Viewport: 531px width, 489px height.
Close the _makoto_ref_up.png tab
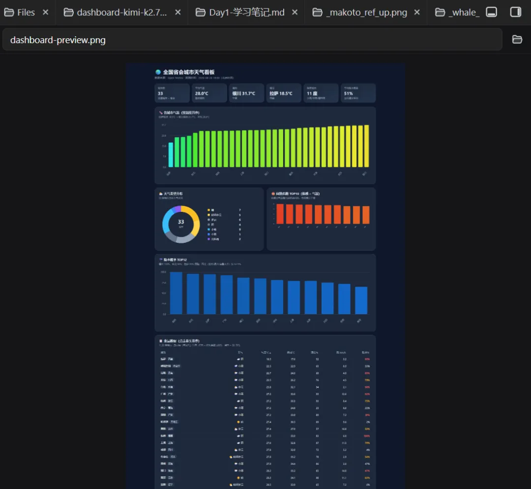click(417, 12)
